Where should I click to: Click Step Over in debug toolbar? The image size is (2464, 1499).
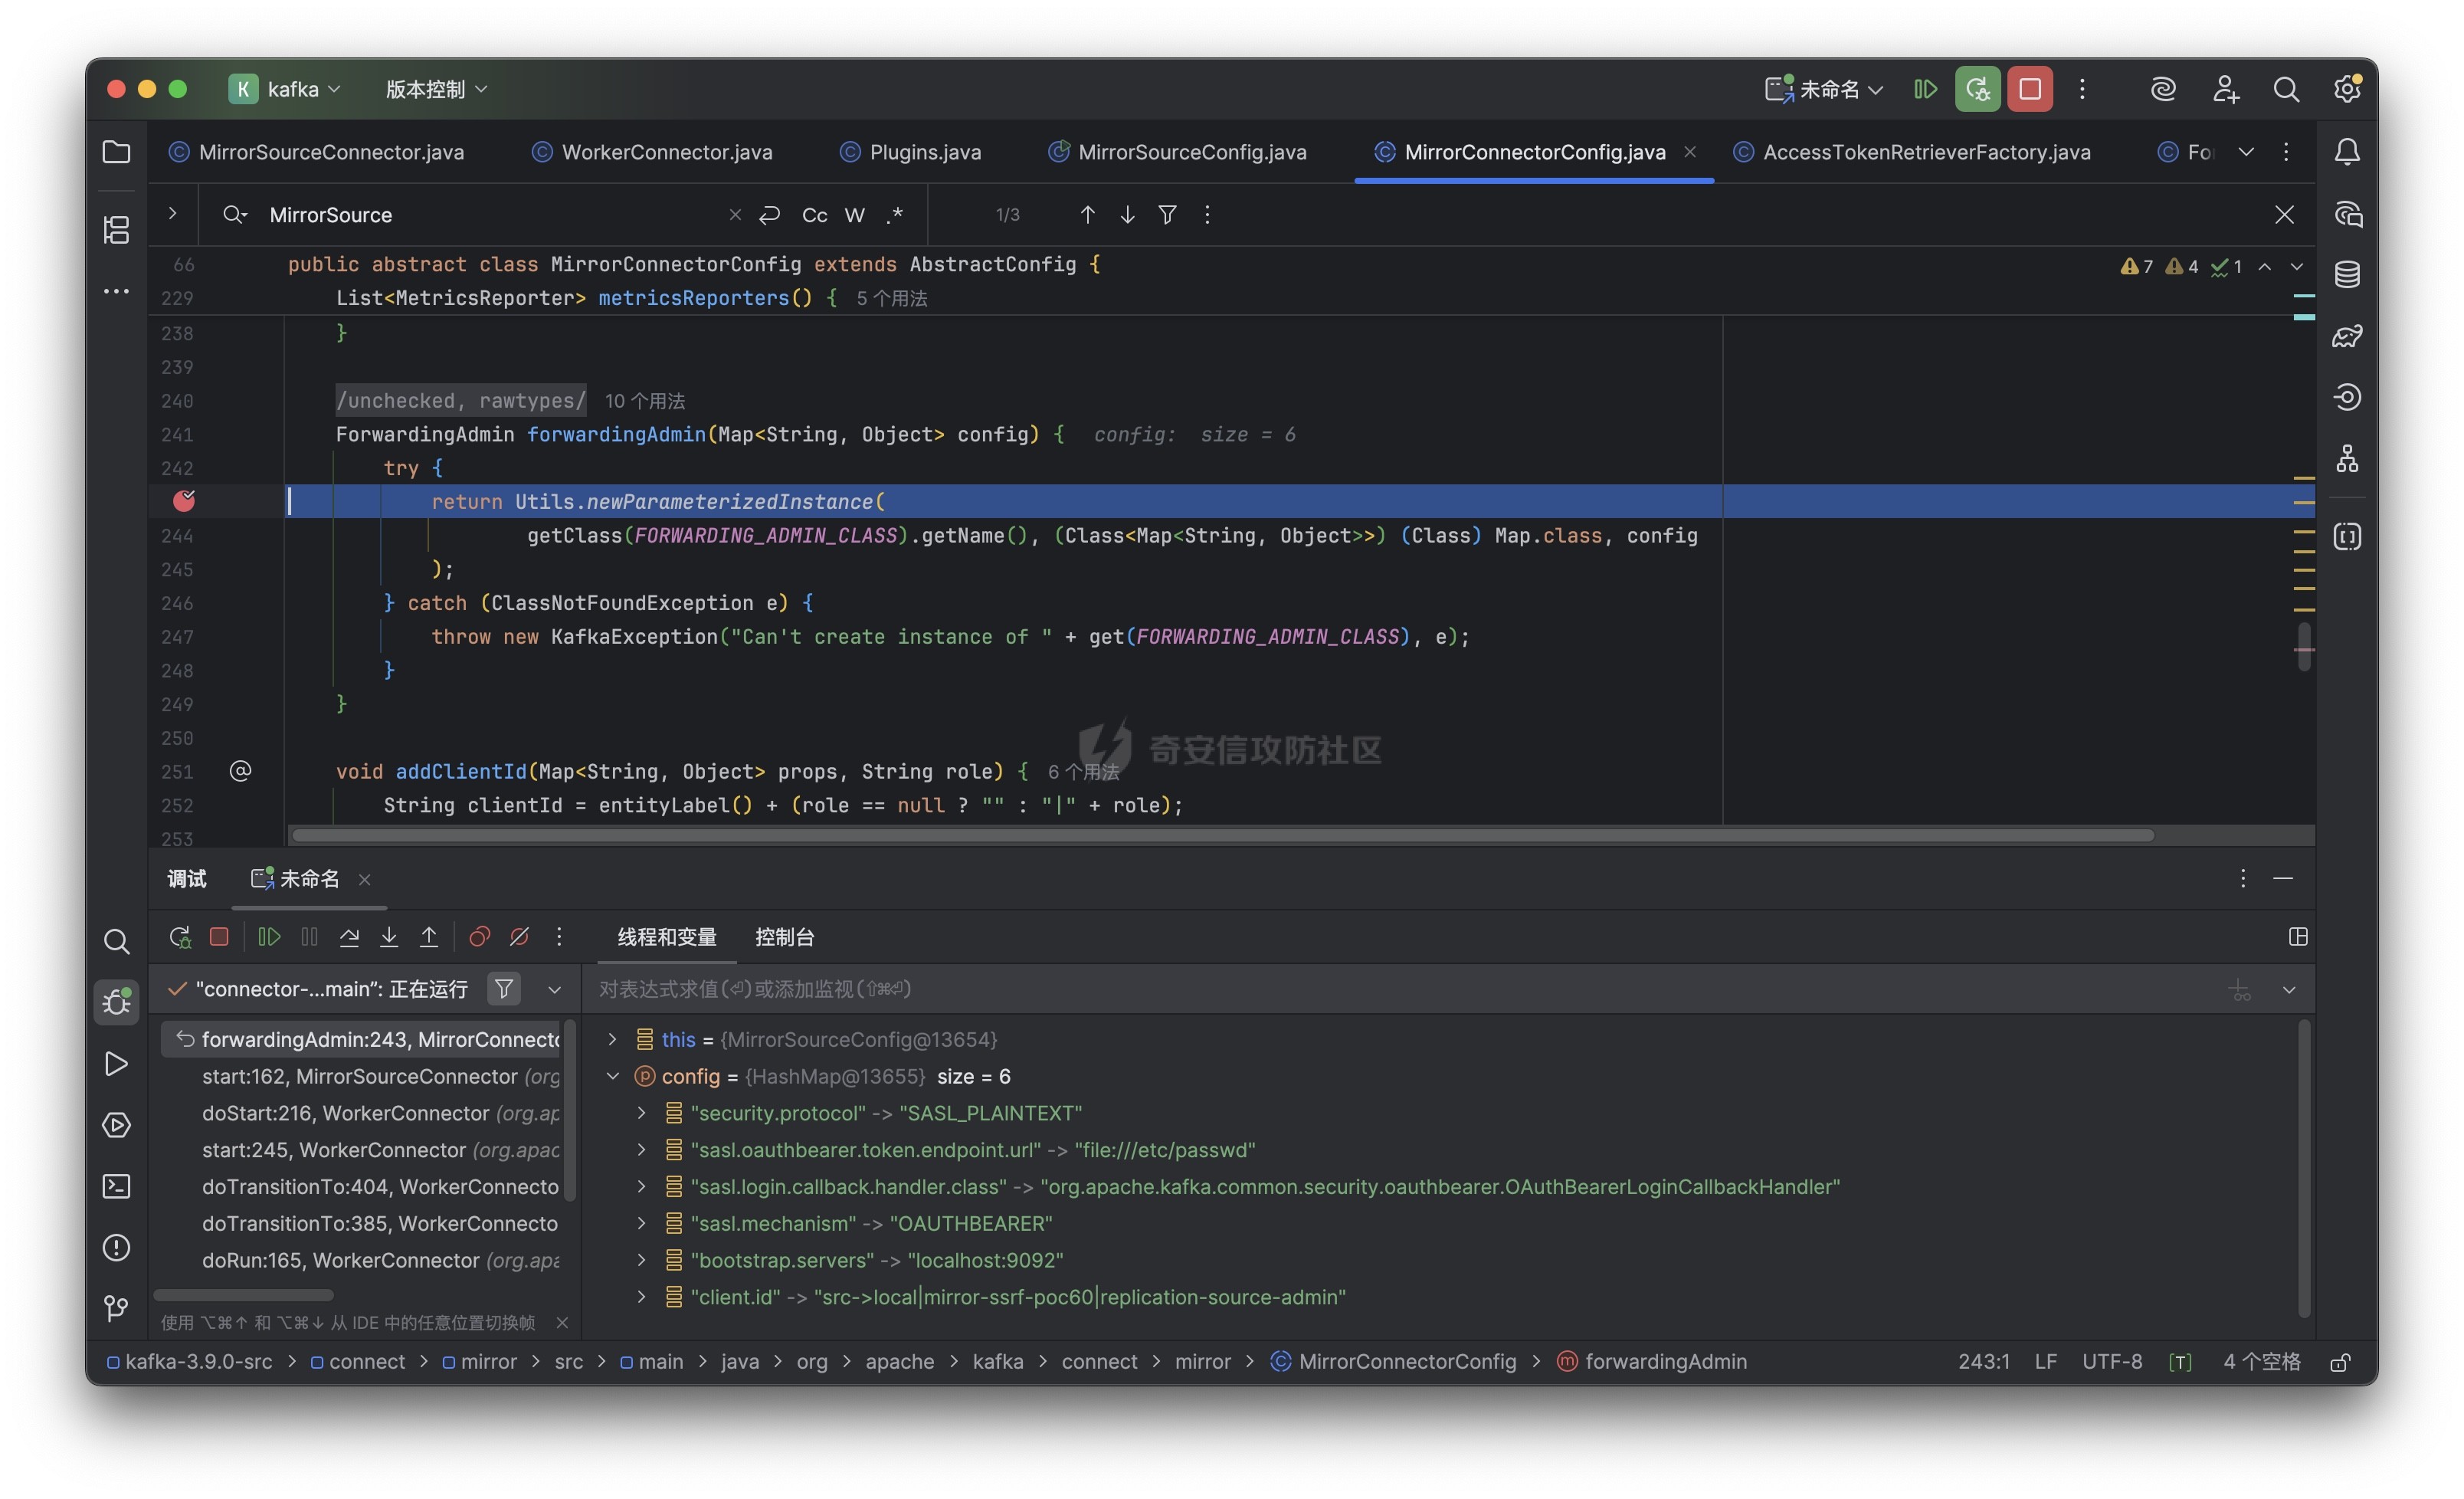349,937
